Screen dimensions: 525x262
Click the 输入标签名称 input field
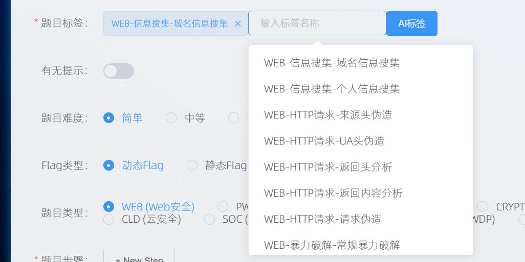317,23
